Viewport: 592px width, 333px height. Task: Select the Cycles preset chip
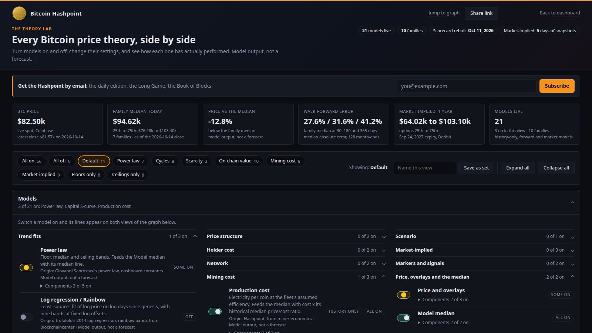coord(165,161)
